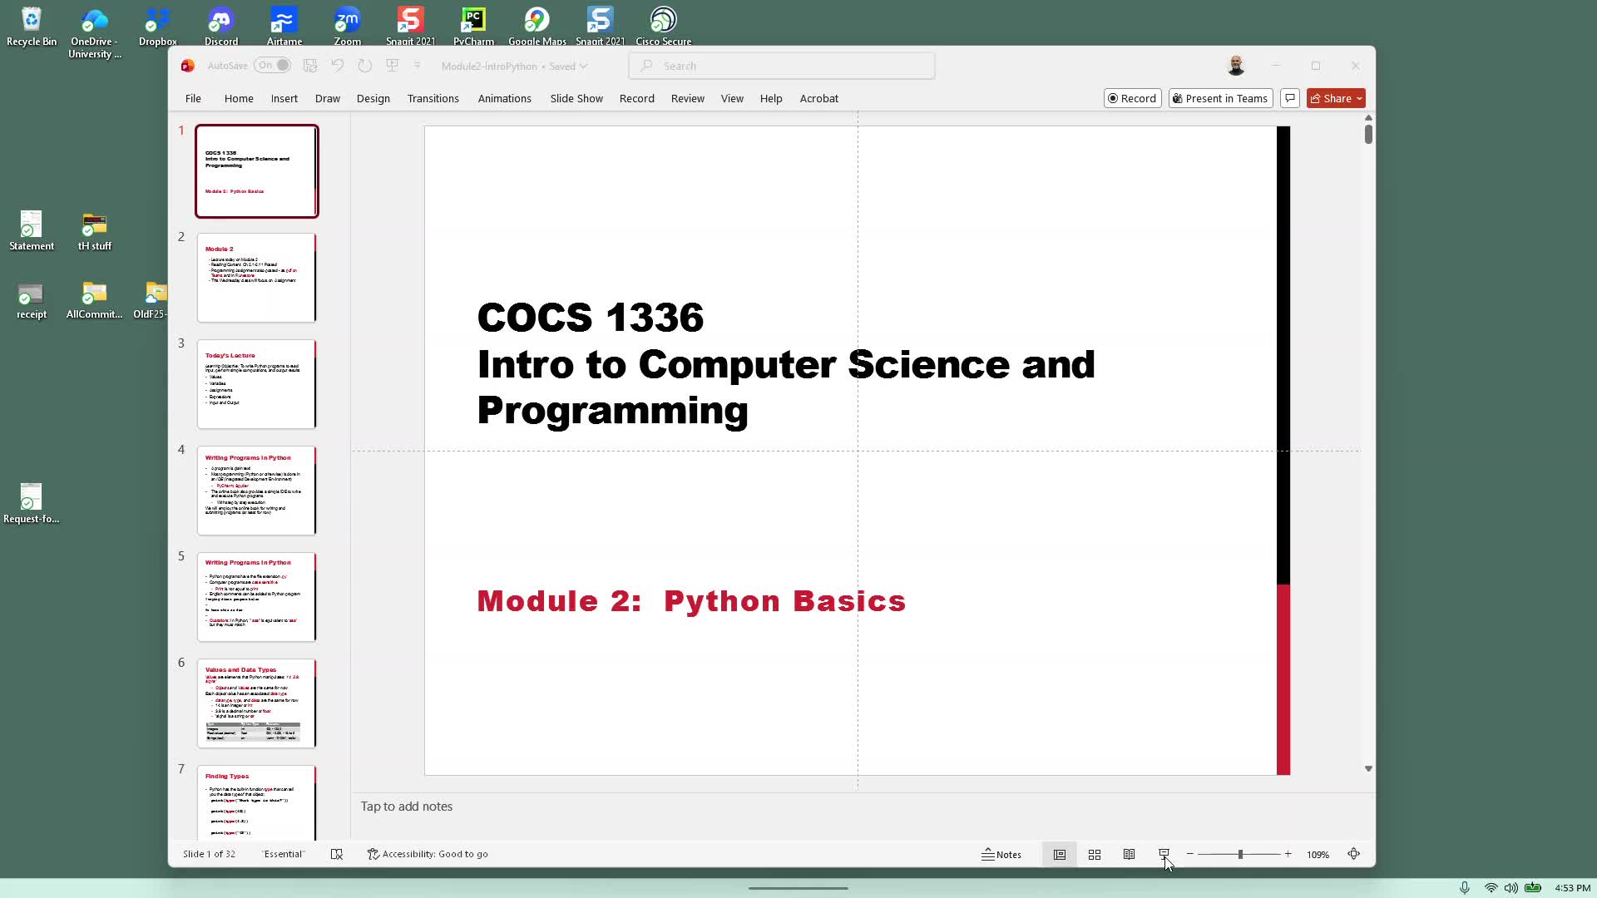Click the Present in Teams button

(x=1219, y=98)
